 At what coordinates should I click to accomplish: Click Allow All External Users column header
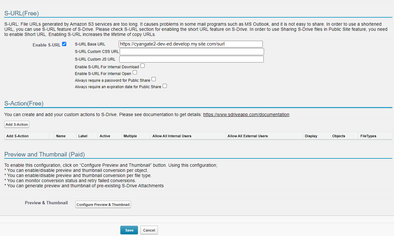click(247, 136)
